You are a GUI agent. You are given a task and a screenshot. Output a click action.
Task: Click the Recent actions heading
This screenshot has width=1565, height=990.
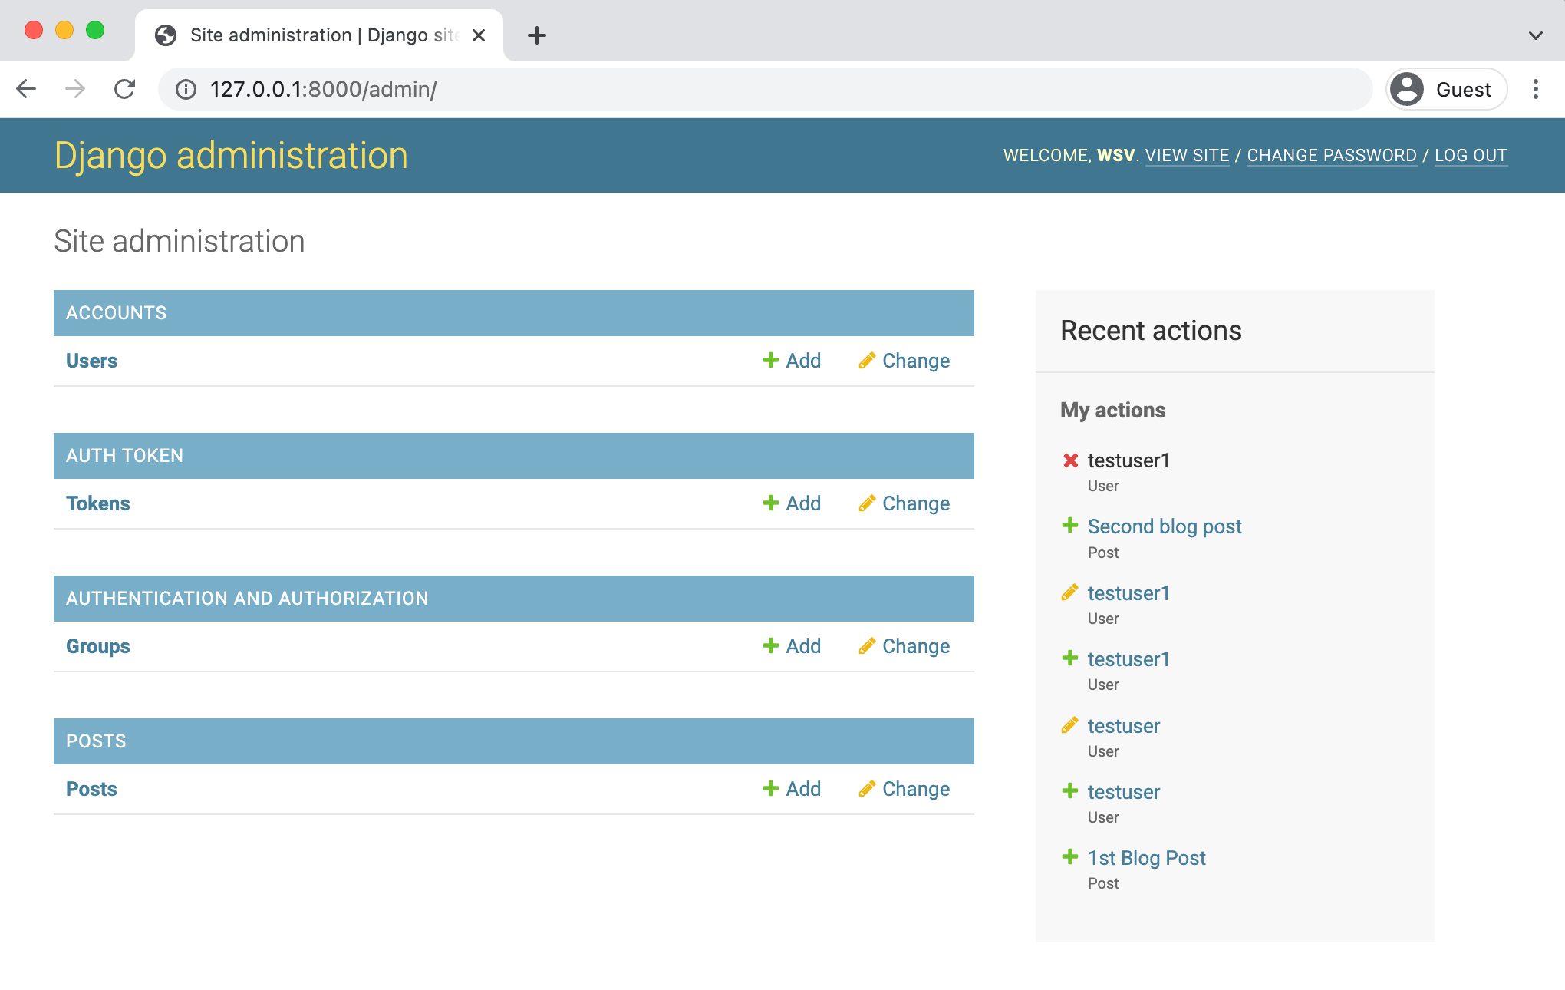tap(1151, 331)
